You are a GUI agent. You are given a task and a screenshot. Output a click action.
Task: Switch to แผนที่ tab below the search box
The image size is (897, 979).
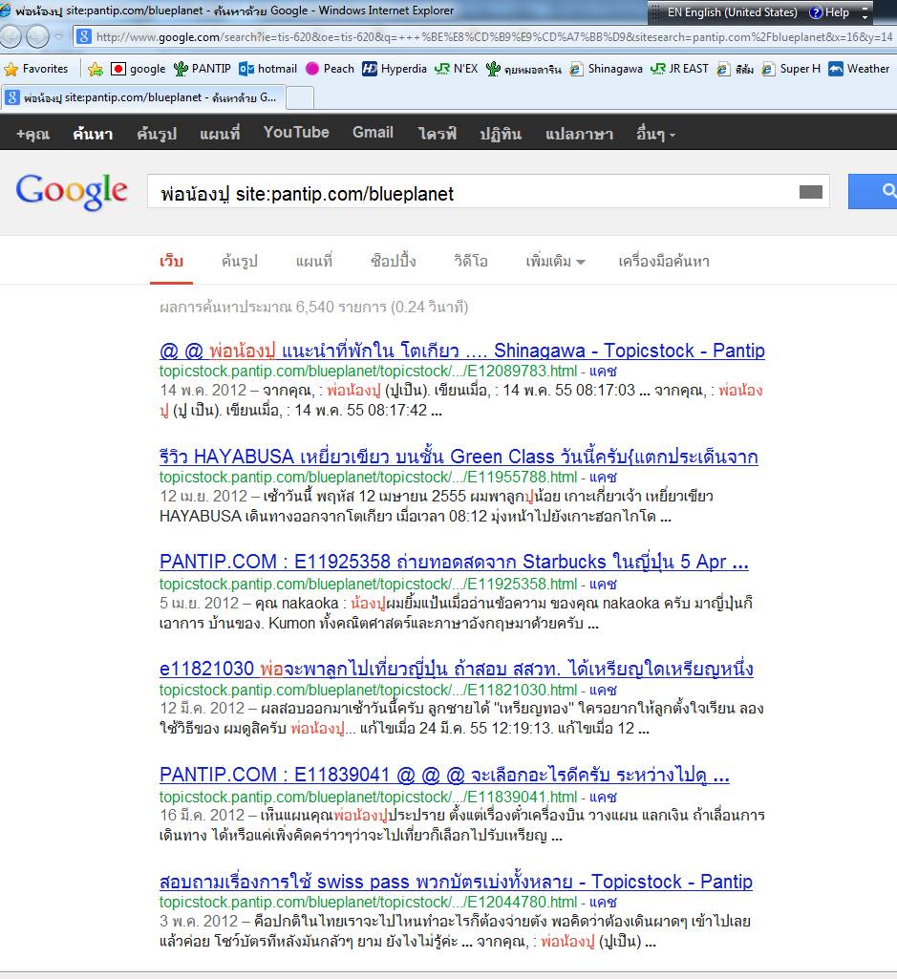coord(313,261)
